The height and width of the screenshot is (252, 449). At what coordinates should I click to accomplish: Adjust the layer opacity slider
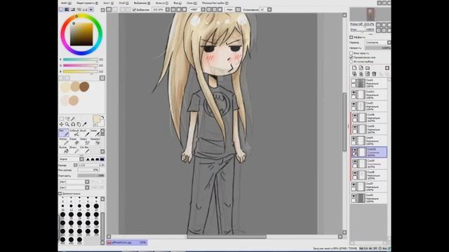point(377,48)
